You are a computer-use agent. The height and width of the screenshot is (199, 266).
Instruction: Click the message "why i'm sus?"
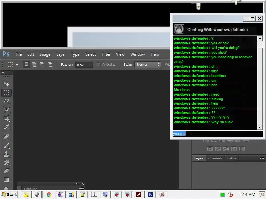(x=222, y=122)
